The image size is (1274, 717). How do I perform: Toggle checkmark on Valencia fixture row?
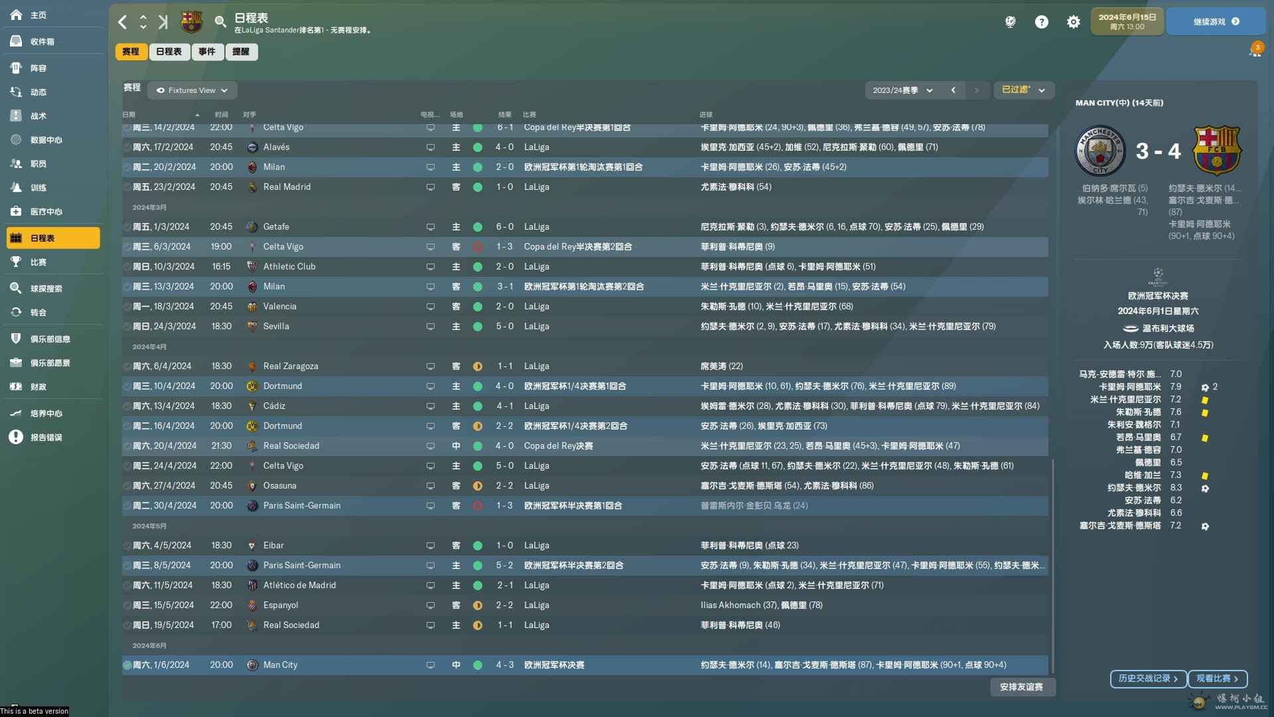coord(127,307)
